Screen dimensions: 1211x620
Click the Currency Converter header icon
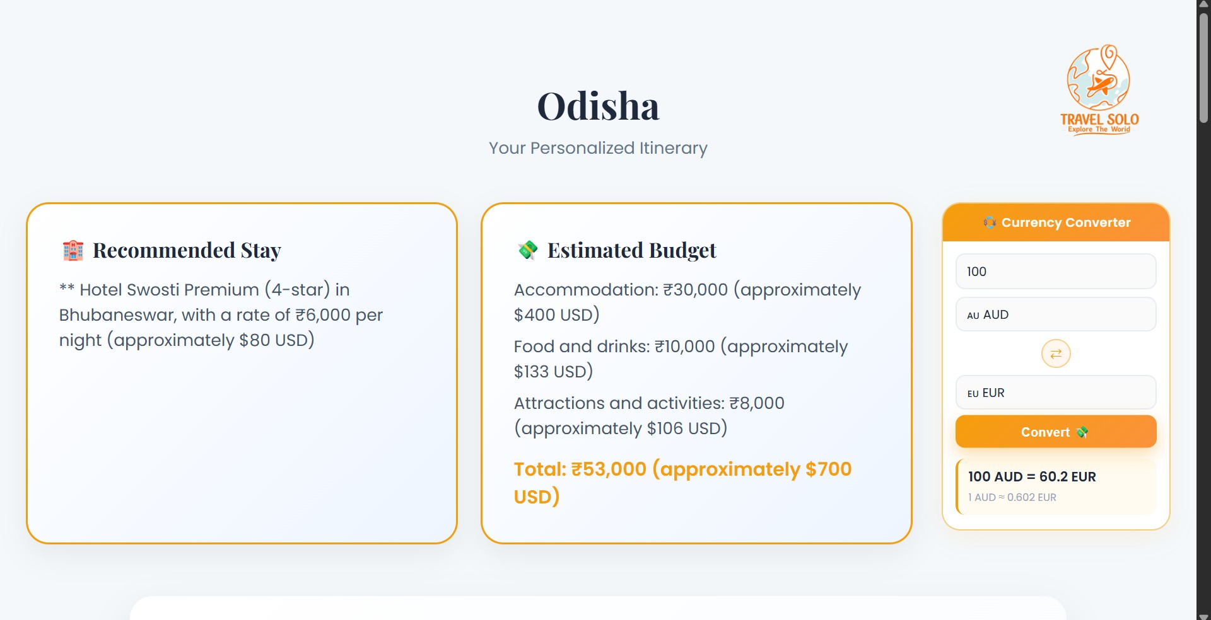coord(989,222)
